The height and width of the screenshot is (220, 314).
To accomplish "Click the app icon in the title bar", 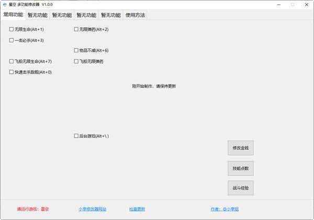I will [x=5, y=4].
